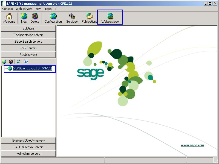Open the Services gear icon
This screenshot has height=164, width=219.
click(x=72, y=18)
